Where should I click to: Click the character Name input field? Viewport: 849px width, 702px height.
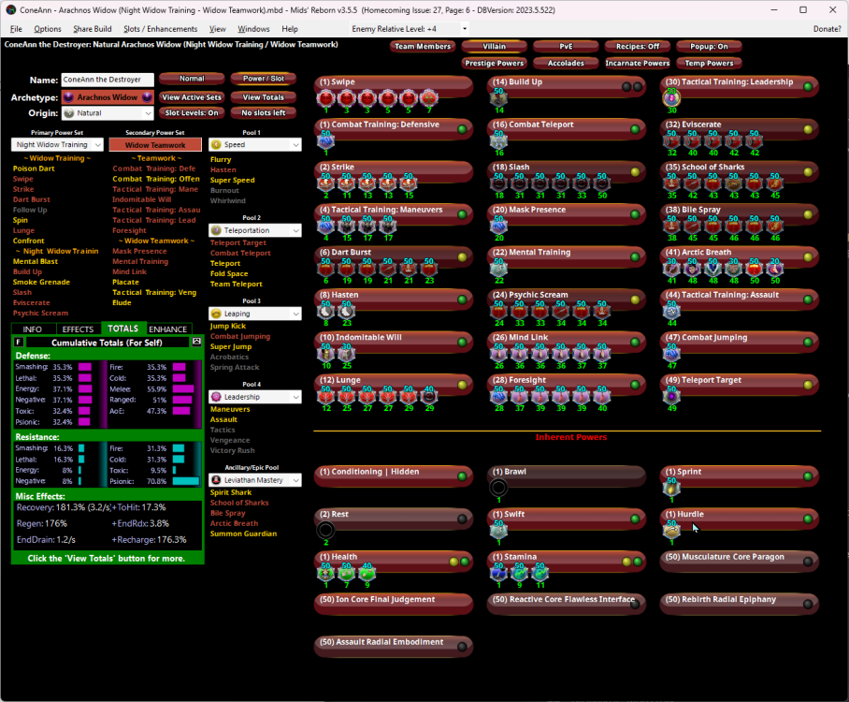tap(108, 80)
